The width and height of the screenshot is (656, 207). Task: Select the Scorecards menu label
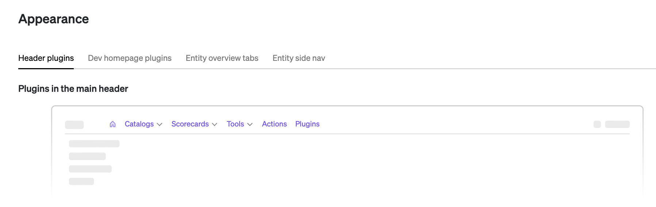pyautogui.click(x=190, y=124)
